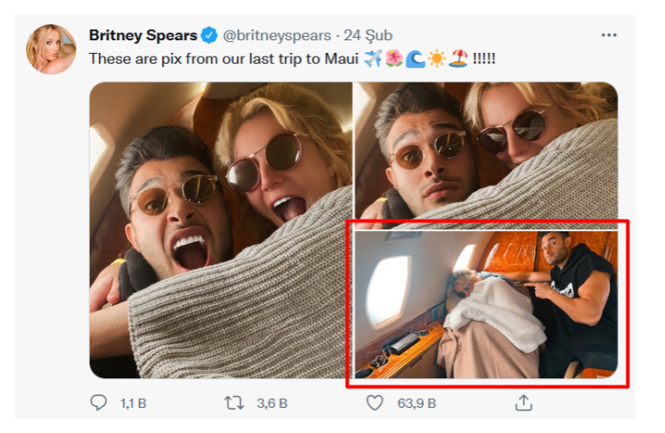This screenshot has width=665, height=433.
Task: Click the airplane emoji in the tweet
Action: 374,58
